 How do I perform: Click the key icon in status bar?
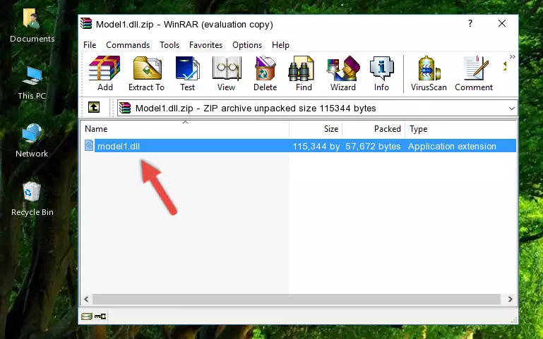coord(100,316)
